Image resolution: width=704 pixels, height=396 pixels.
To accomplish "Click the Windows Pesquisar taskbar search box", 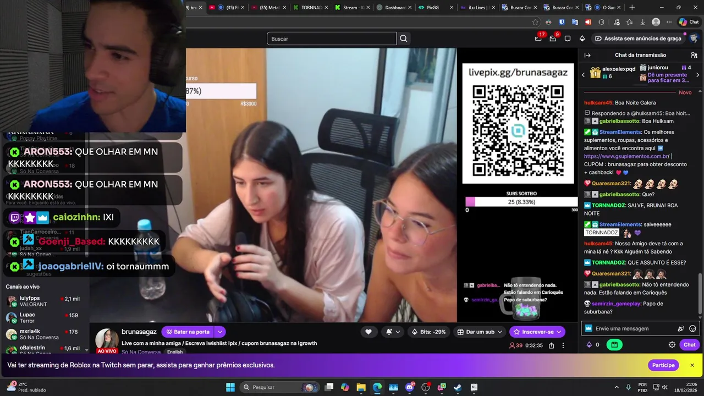I will [x=280, y=387].
